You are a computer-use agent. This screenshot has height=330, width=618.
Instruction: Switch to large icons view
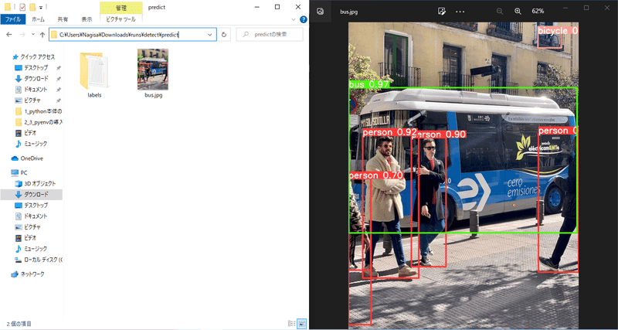click(301, 324)
